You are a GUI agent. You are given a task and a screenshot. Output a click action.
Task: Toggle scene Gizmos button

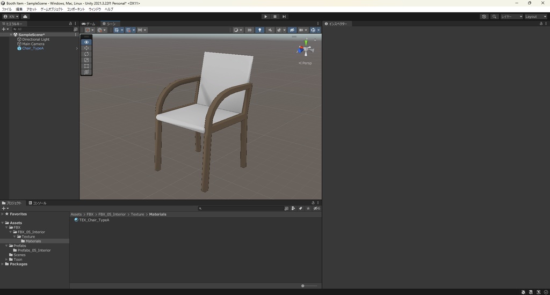pyautogui.click(x=313, y=30)
